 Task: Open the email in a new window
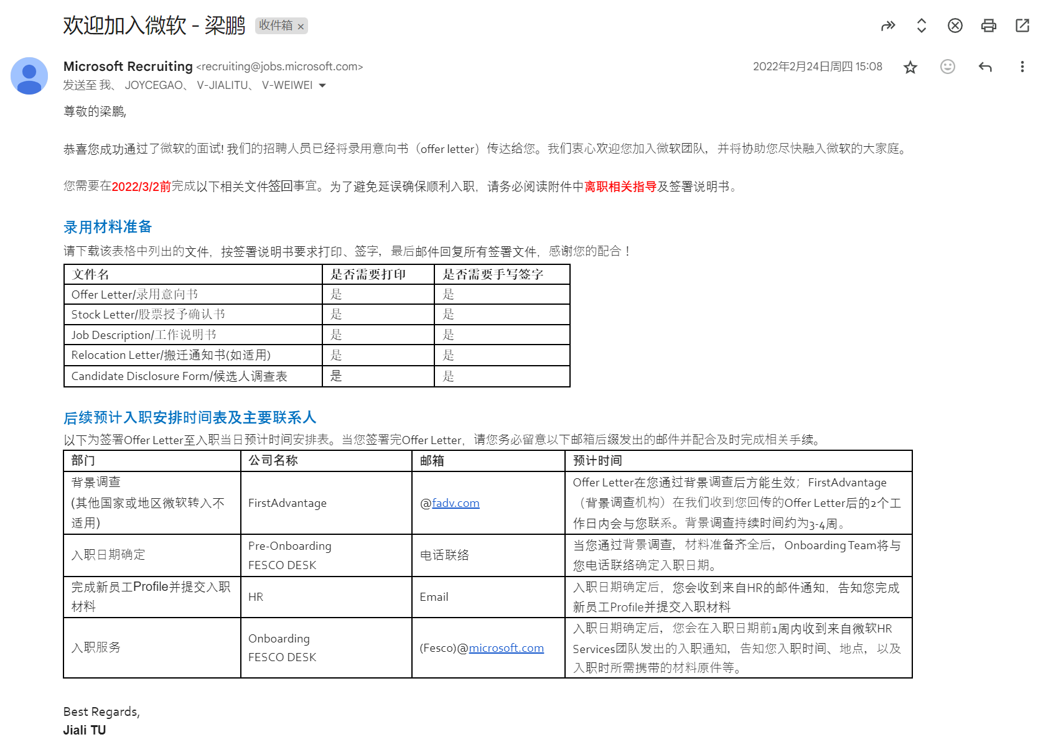point(1021,26)
